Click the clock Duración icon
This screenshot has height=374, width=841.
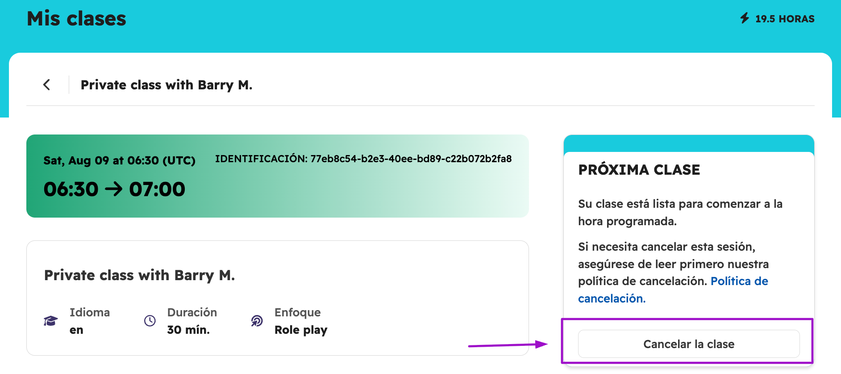(150, 321)
